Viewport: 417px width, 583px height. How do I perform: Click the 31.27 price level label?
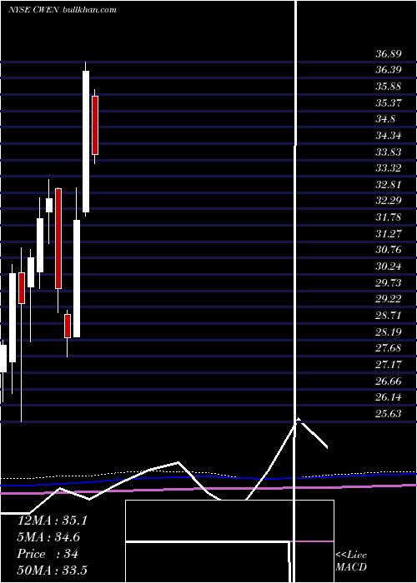click(x=389, y=234)
